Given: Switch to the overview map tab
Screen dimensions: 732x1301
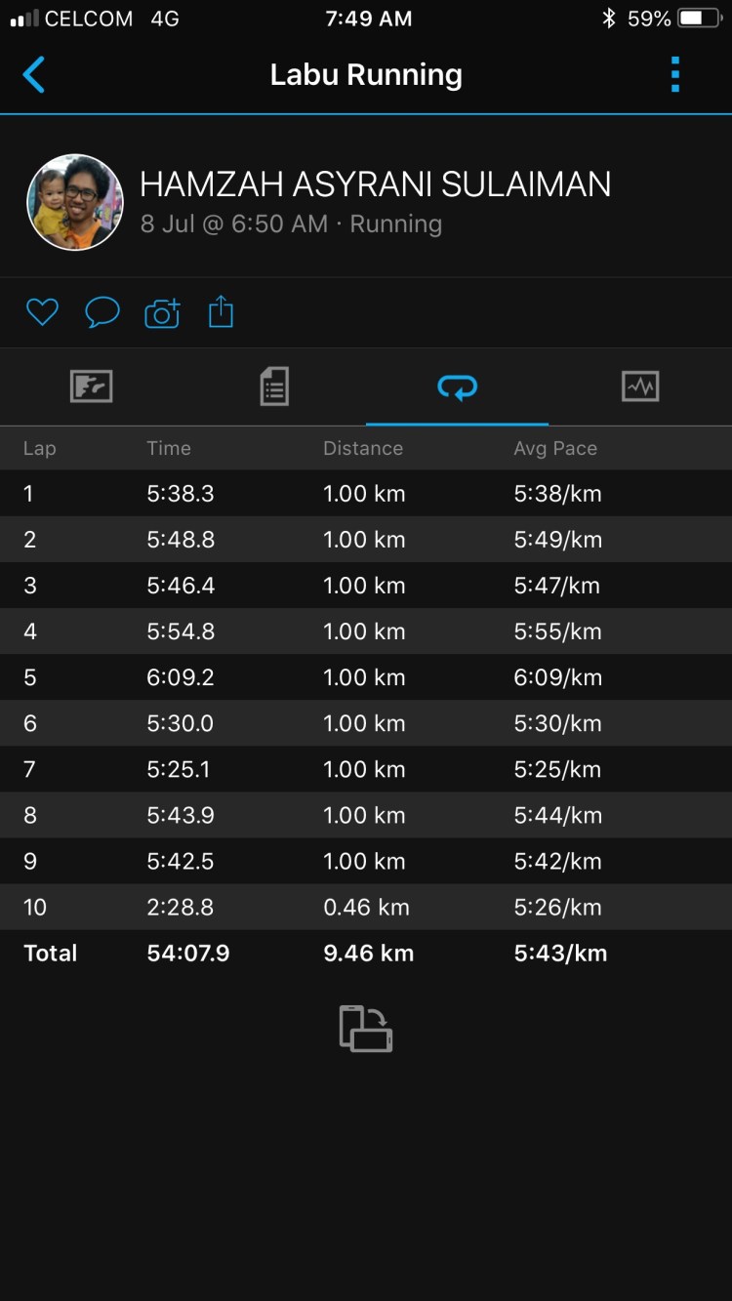Looking at the screenshot, I should (x=92, y=386).
